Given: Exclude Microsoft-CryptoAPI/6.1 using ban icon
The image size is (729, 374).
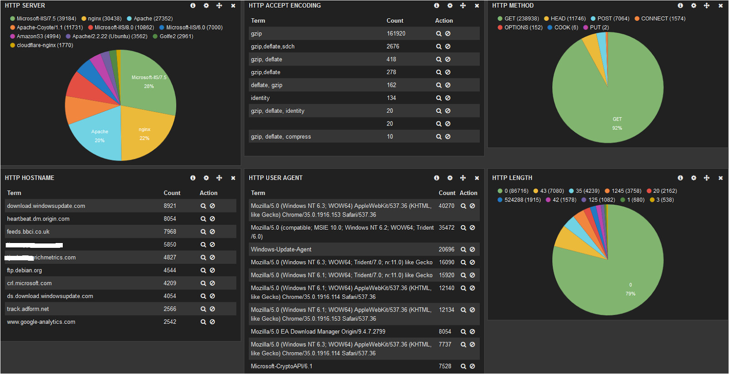Looking at the screenshot, I should click(x=472, y=366).
